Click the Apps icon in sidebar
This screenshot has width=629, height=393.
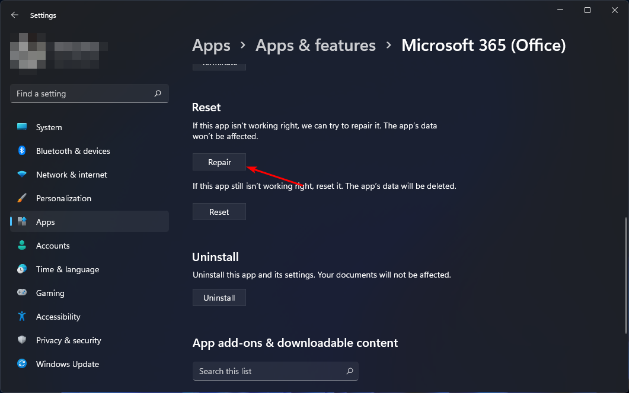[x=22, y=221]
